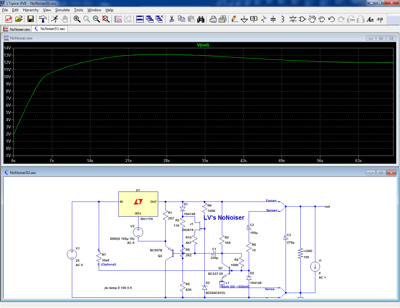Click the '(Optional)' text near R7
Image resolution: width=400 pixels, height=308 pixels.
(x=109, y=264)
